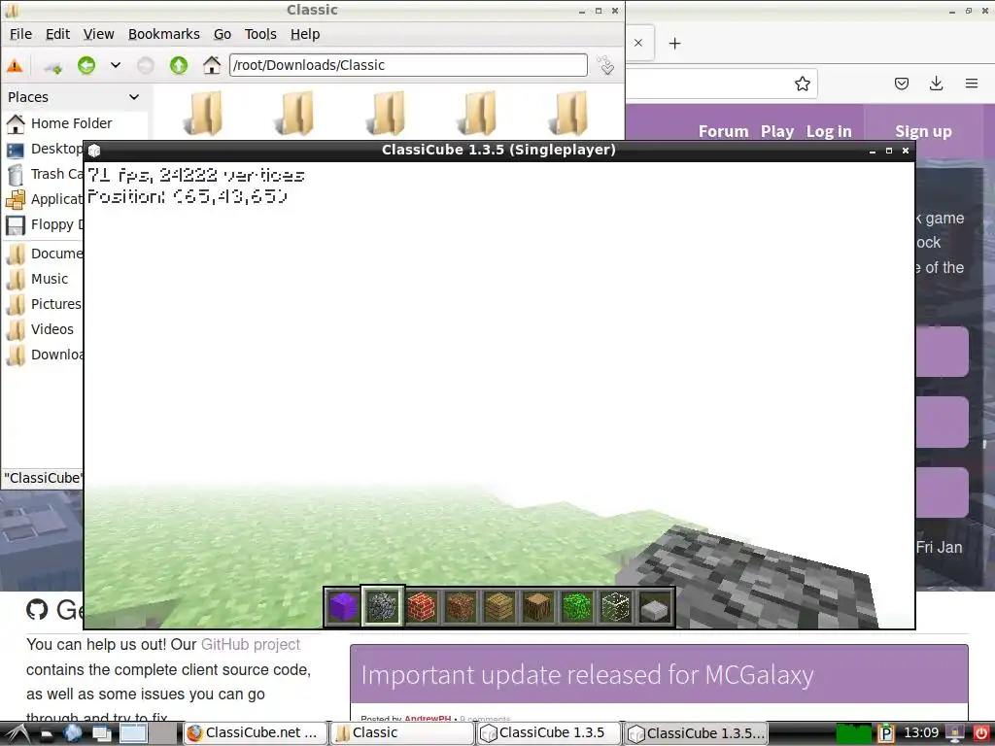The width and height of the screenshot is (995, 746).
Task: Open File menu in Classic file manager
Action: [20, 34]
